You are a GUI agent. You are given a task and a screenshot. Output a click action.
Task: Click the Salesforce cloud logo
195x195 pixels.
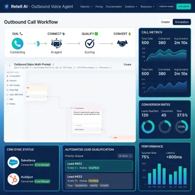(14, 162)
